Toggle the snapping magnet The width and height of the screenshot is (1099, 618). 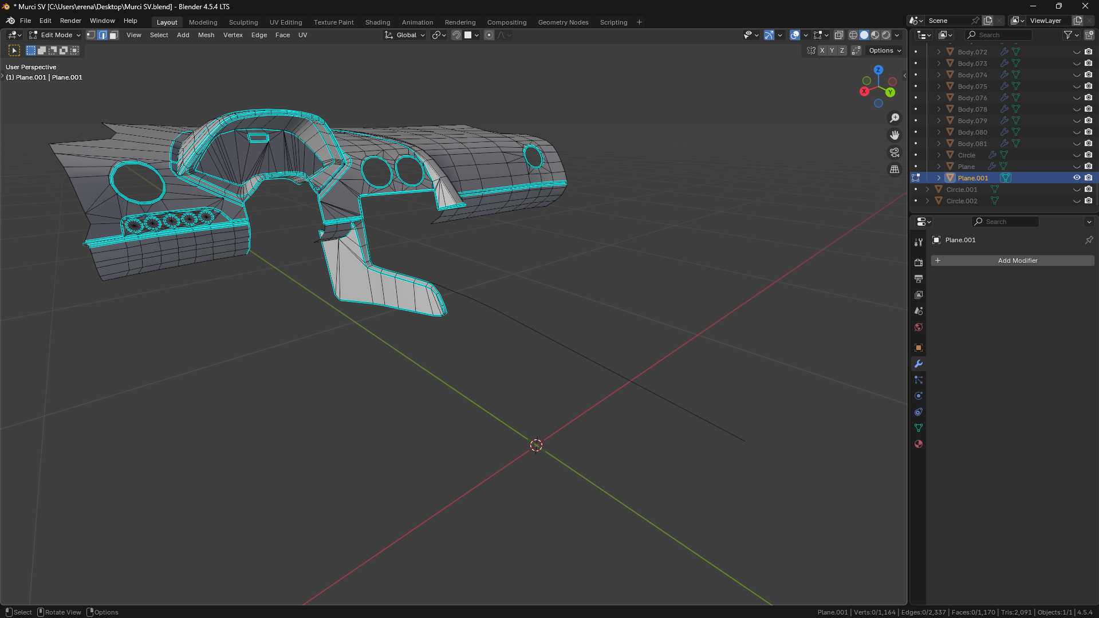(456, 35)
